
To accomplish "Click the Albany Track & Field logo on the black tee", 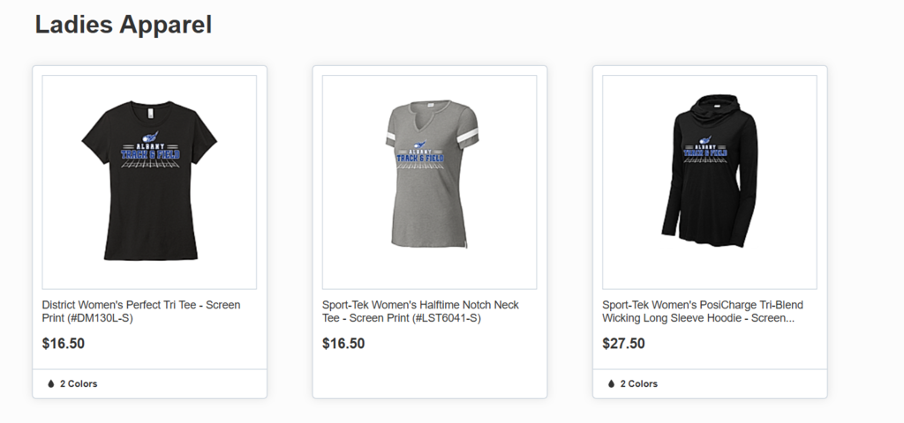I will click(149, 152).
